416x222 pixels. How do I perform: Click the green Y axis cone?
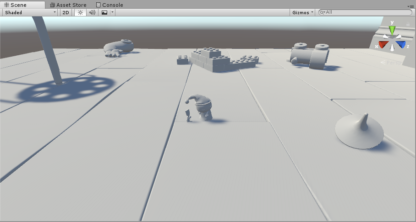pyautogui.click(x=392, y=30)
